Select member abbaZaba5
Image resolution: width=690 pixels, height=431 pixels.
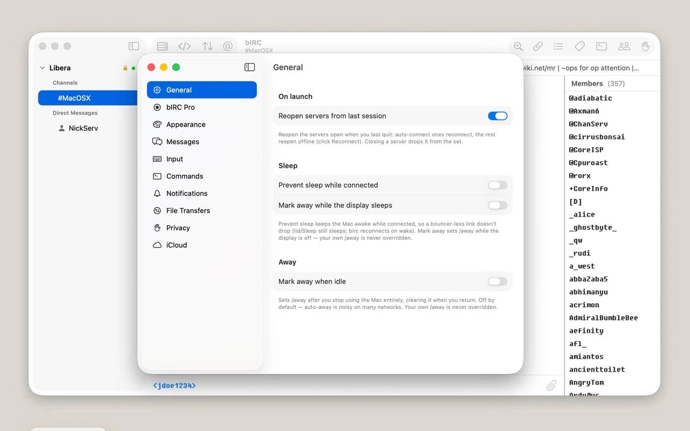(588, 279)
